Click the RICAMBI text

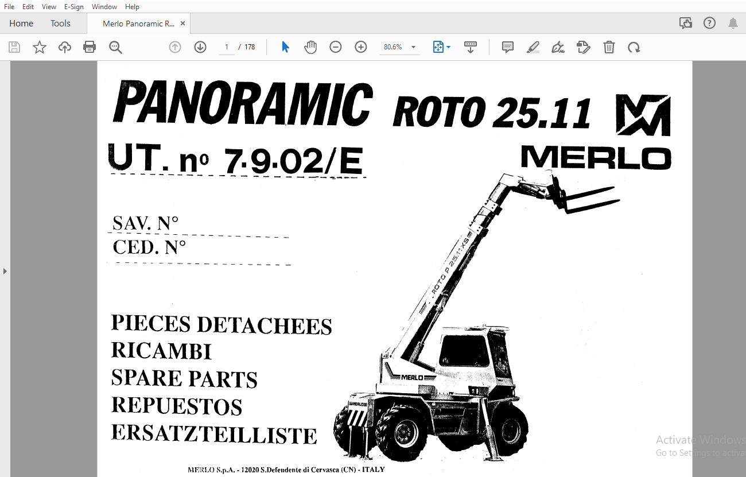tap(161, 351)
